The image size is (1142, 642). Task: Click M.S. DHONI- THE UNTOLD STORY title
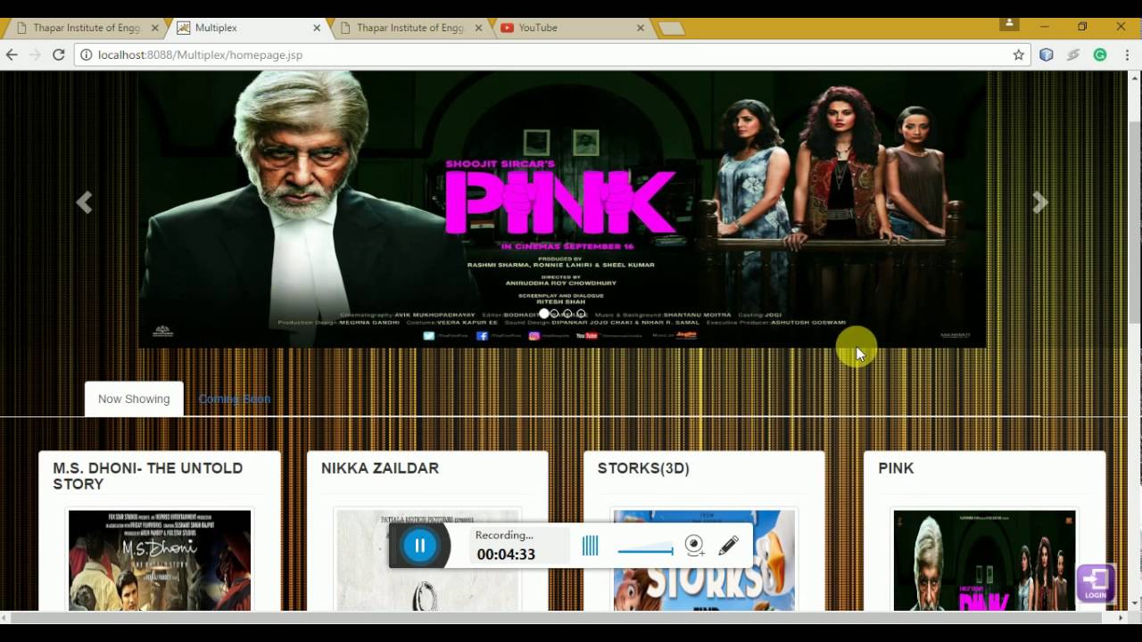pos(147,476)
